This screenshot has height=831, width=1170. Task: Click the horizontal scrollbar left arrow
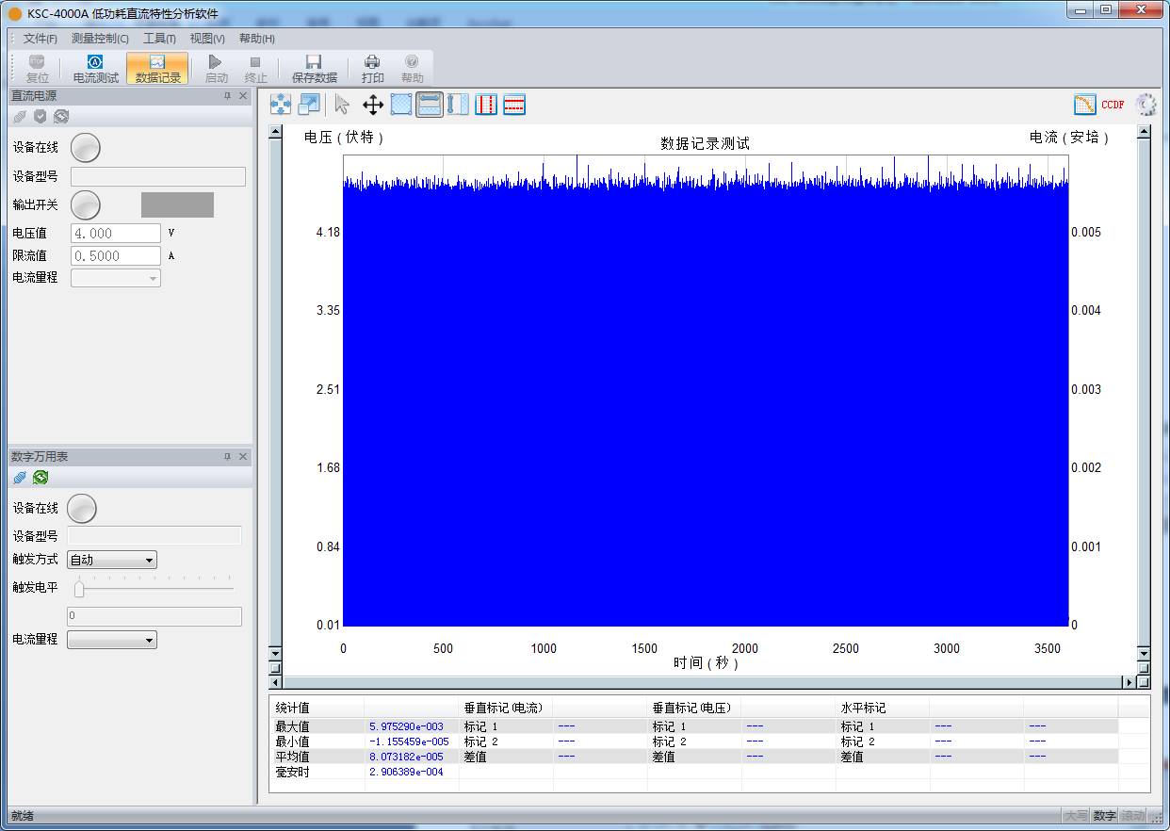[276, 682]
